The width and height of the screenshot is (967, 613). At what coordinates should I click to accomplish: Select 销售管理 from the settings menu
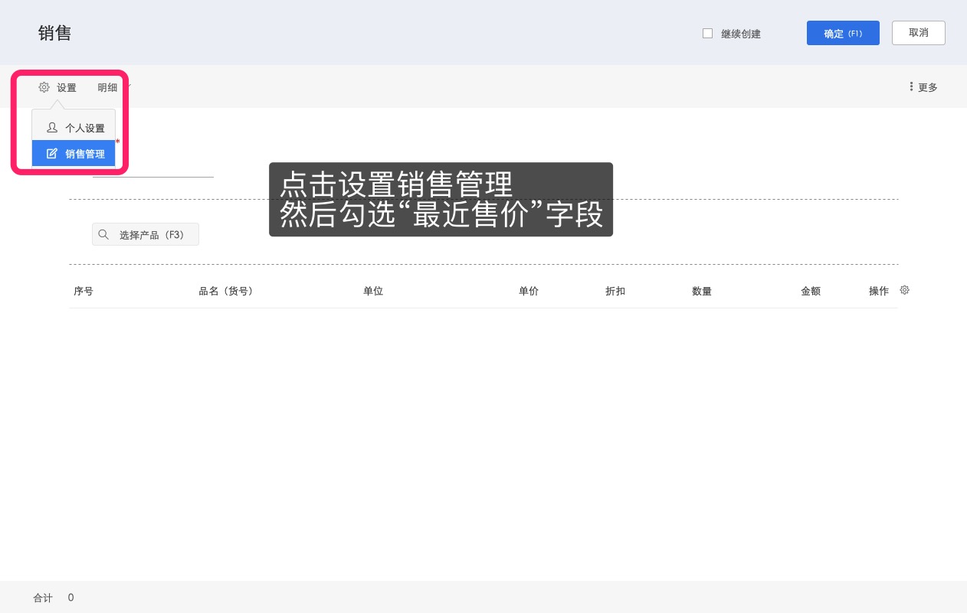85,153
